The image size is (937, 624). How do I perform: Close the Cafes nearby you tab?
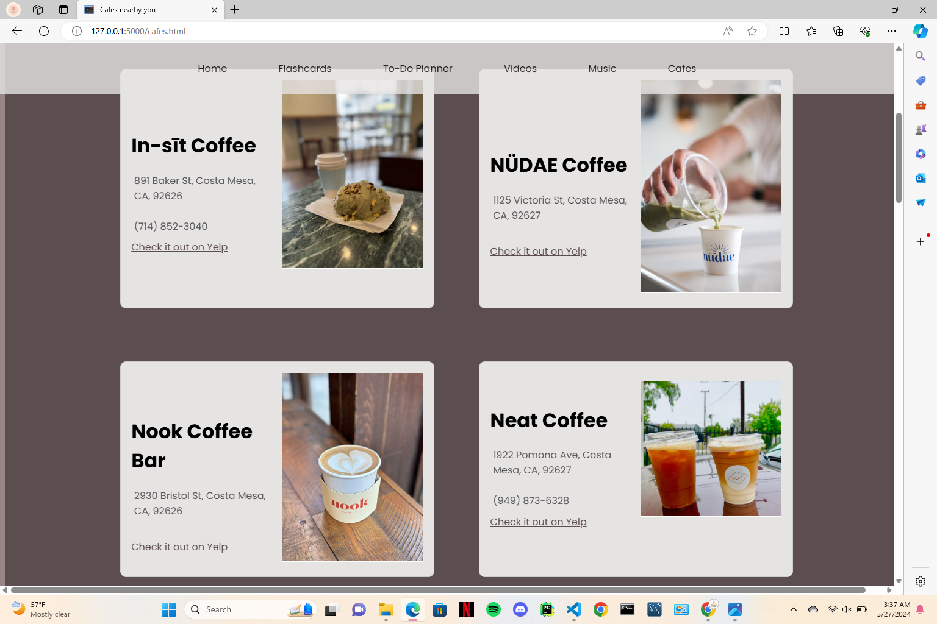214,10
